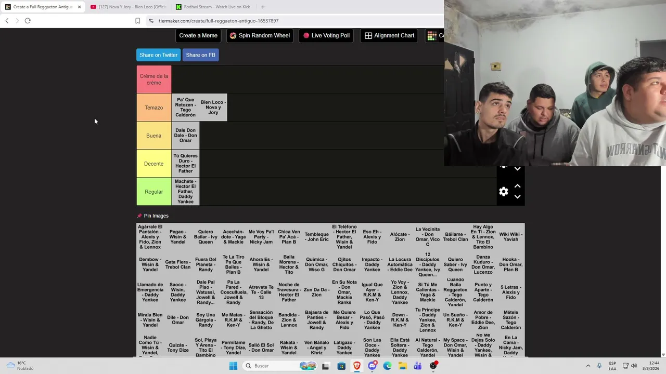Pick Tembleque - John Eric tile
The height and width of the screenshot is (374, 666).
(316, 237)
